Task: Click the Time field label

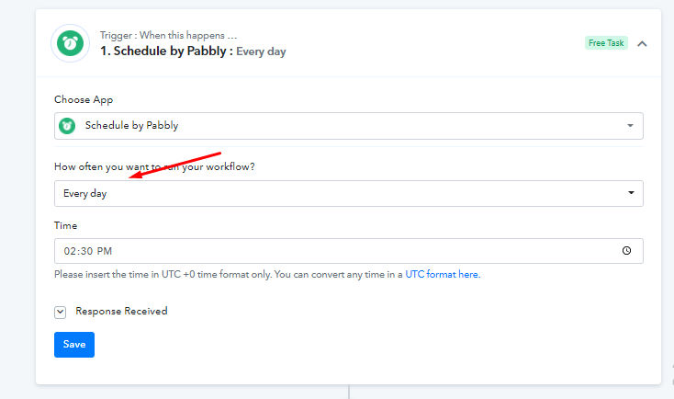Action: tap(66, 225)
